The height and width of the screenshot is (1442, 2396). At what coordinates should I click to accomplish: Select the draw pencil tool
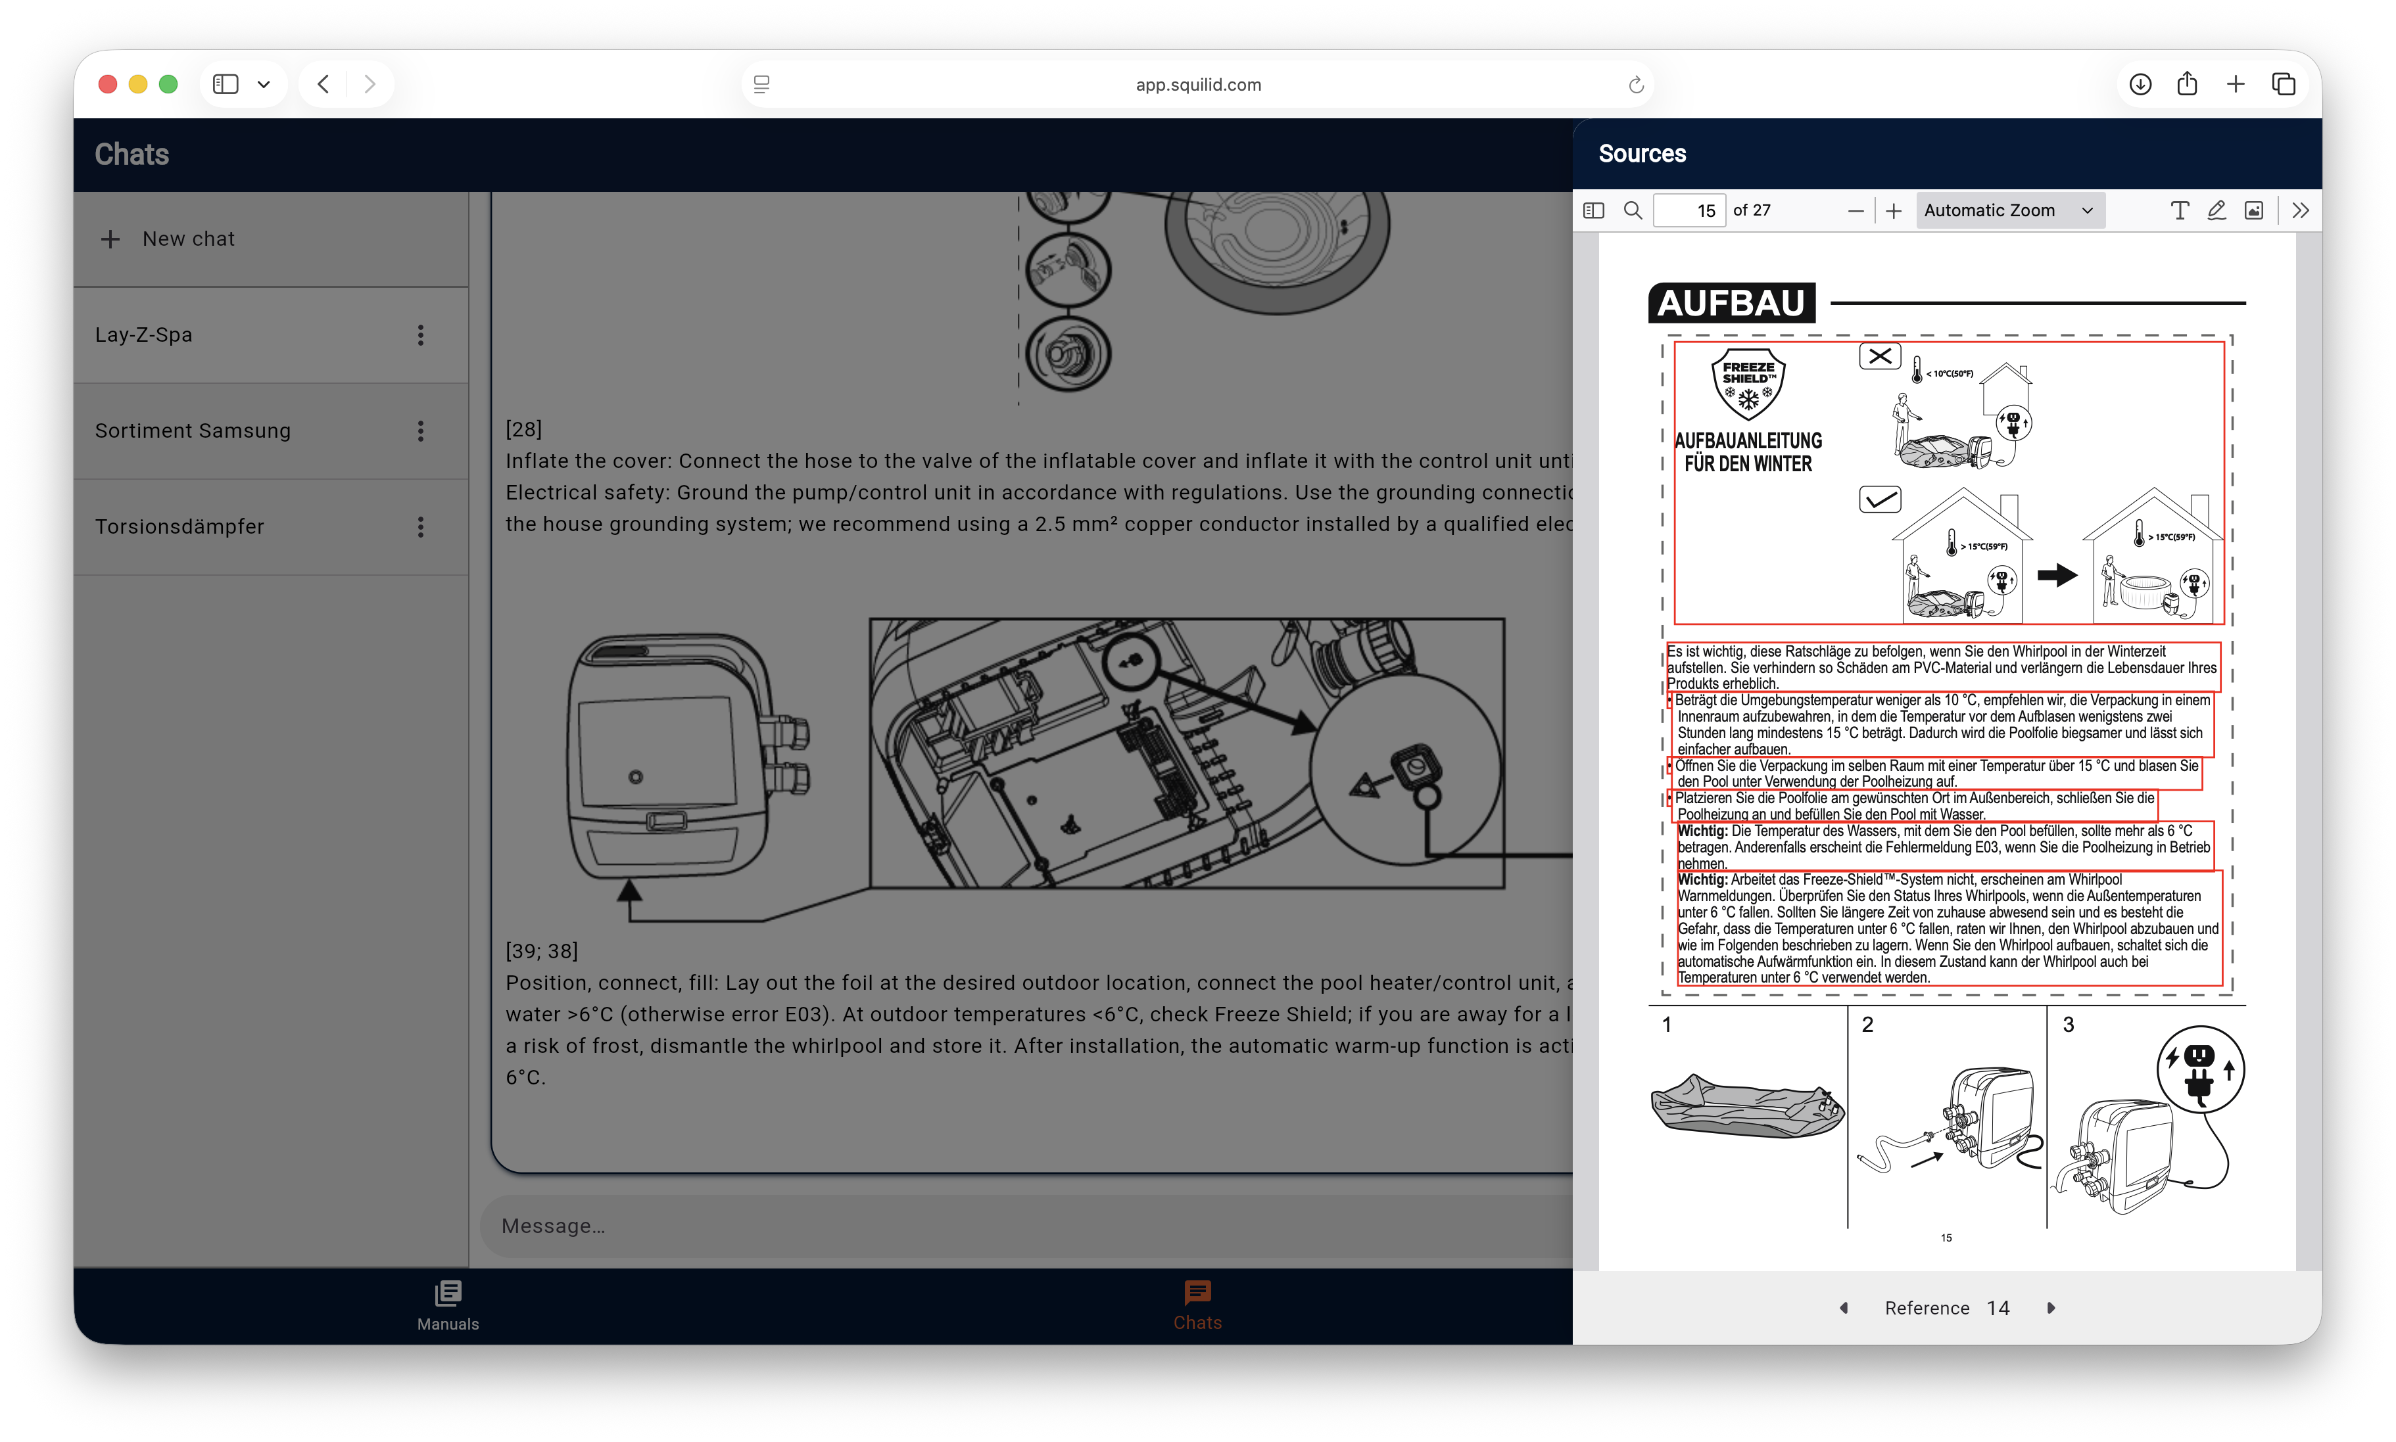[2216, 211]
